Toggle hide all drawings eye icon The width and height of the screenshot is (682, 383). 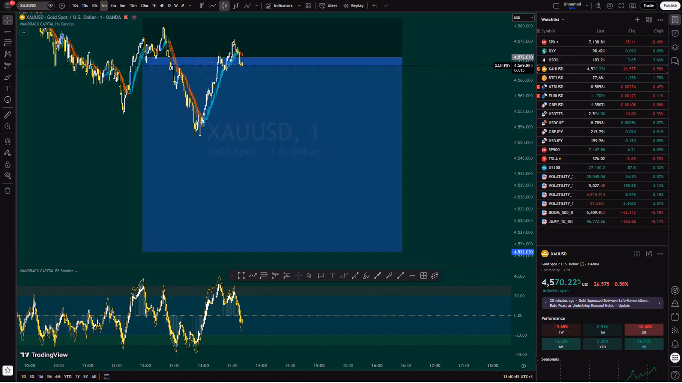[7, 176]
